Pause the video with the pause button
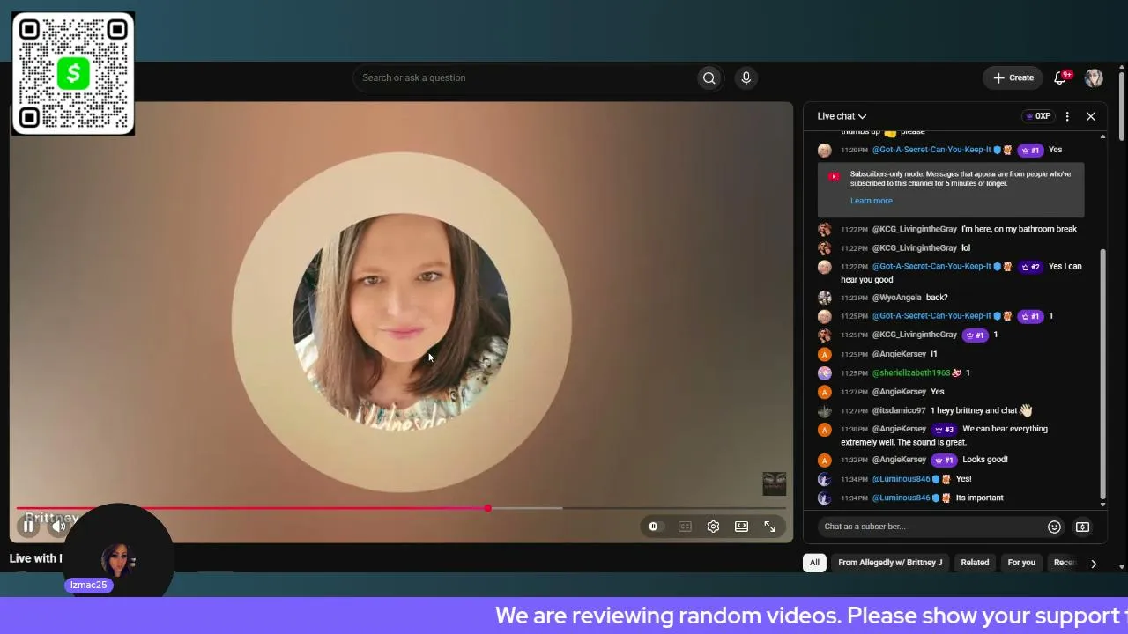Viewport: 1128px width, 634px height. [28, 527]
